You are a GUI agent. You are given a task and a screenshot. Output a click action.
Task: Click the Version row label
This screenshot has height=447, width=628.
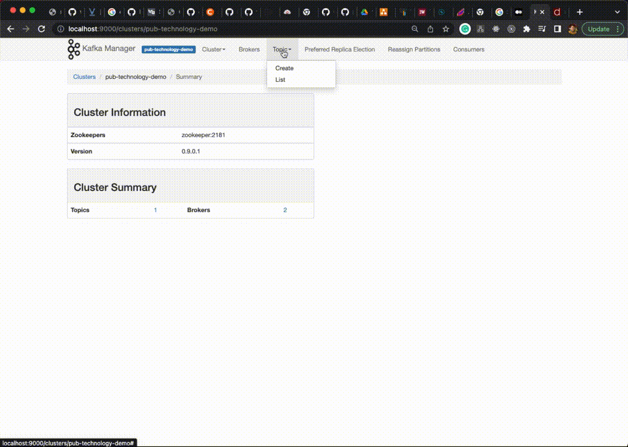click(x=81, y=151)
